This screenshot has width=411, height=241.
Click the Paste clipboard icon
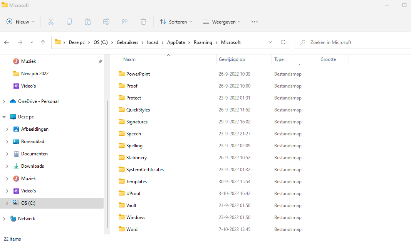coord(88,22)
